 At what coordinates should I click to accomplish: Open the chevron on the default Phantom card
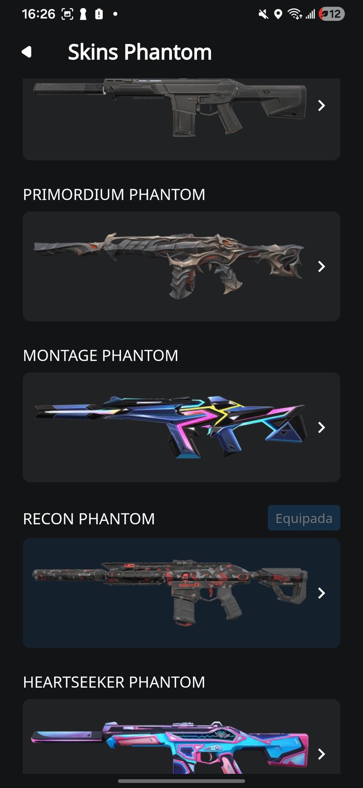[x=321, y=105]
